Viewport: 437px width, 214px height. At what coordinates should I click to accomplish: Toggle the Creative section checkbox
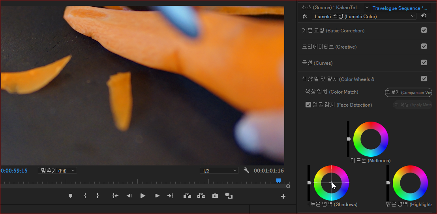coord(424,46)
